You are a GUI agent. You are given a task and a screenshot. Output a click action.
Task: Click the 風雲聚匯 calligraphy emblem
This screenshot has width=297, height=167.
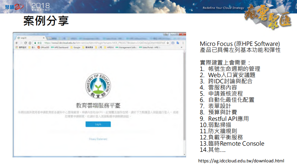(268, 17)
